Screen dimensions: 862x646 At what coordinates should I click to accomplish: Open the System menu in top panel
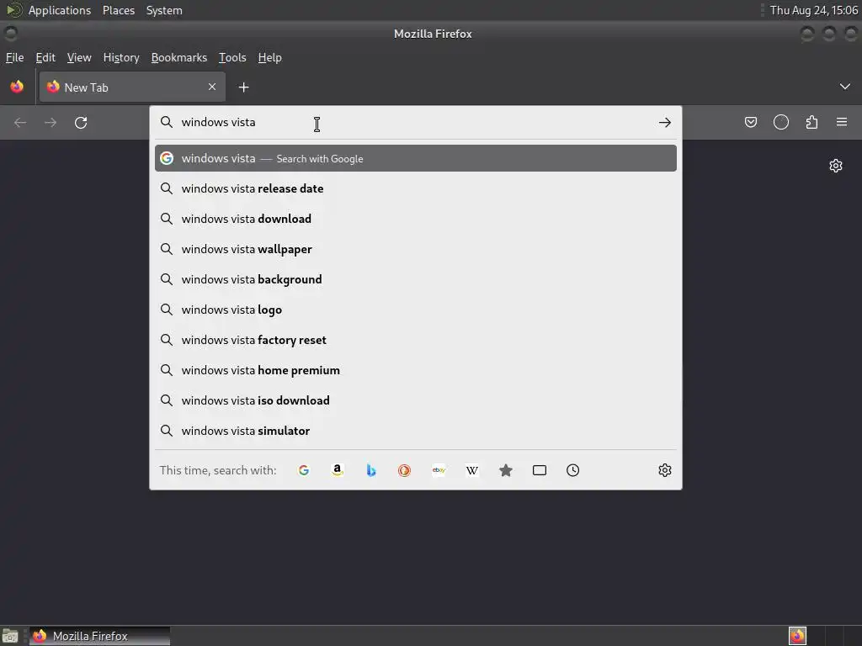[164, 10]
